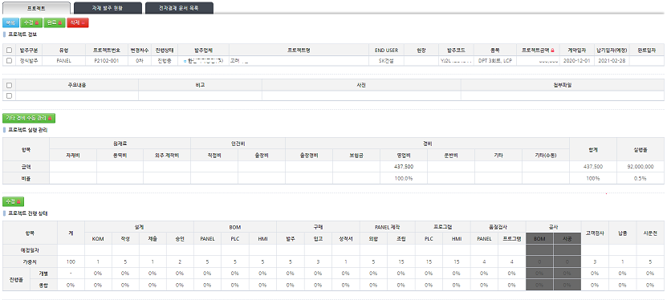Click lock icon beside 프로젝트금액 header
The width and height of the screenshot is (671, 300).
pyautogui.click(x=552, y=51)
